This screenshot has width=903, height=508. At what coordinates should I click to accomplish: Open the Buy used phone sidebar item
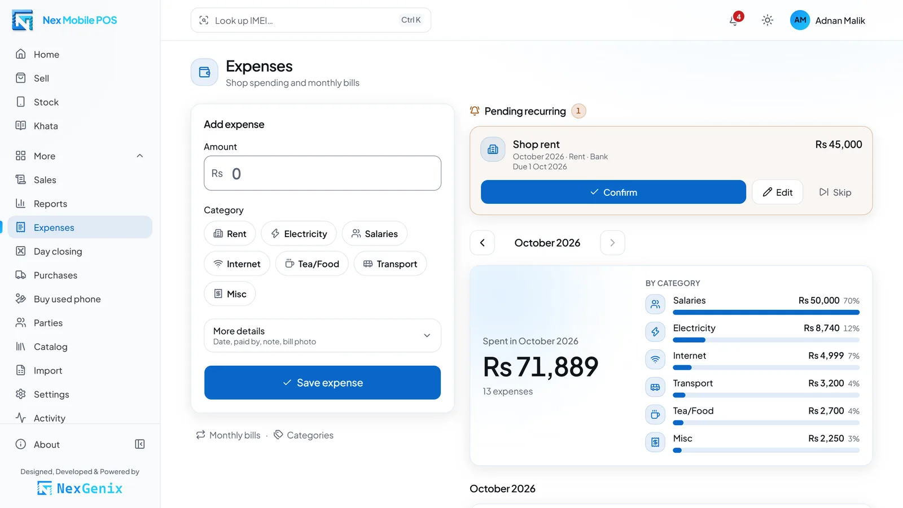80,299
